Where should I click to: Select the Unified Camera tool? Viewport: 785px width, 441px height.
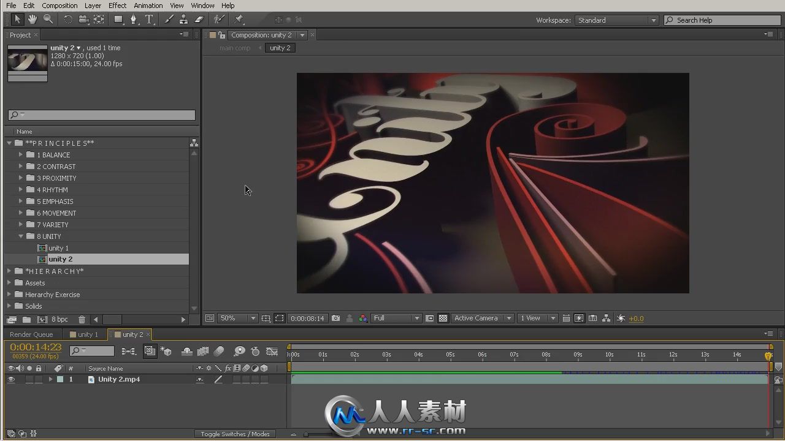(x=83, y=20)
